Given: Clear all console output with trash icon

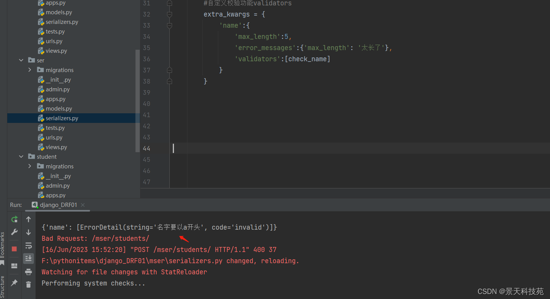Looking at the screenshot, I should click(28, 285).
